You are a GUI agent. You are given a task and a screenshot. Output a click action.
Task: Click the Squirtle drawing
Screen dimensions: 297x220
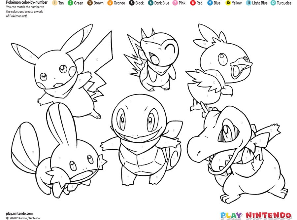[142, 140]
